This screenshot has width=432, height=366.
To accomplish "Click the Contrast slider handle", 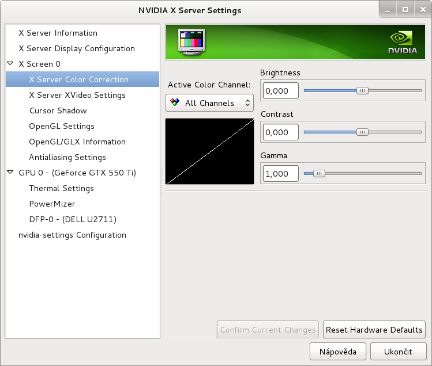I will (362, 132).
